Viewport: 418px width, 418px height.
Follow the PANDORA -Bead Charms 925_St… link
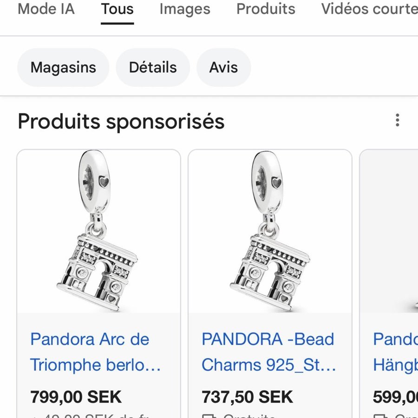[269, 352]
